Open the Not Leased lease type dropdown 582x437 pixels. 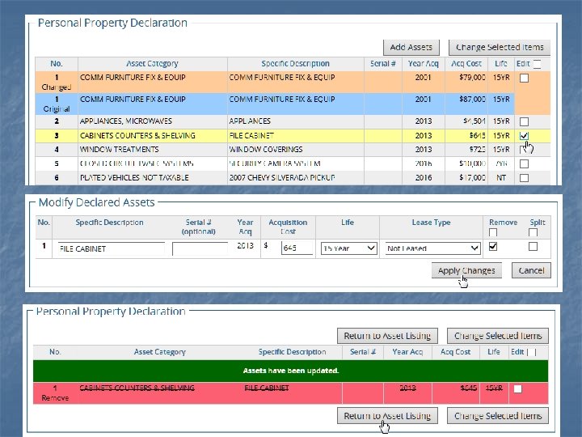point(432,248)
